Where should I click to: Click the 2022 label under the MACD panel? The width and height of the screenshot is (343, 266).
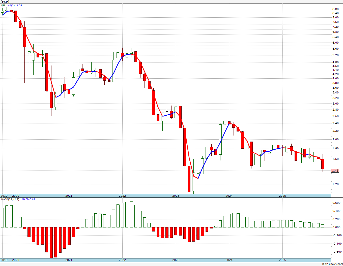122,260
